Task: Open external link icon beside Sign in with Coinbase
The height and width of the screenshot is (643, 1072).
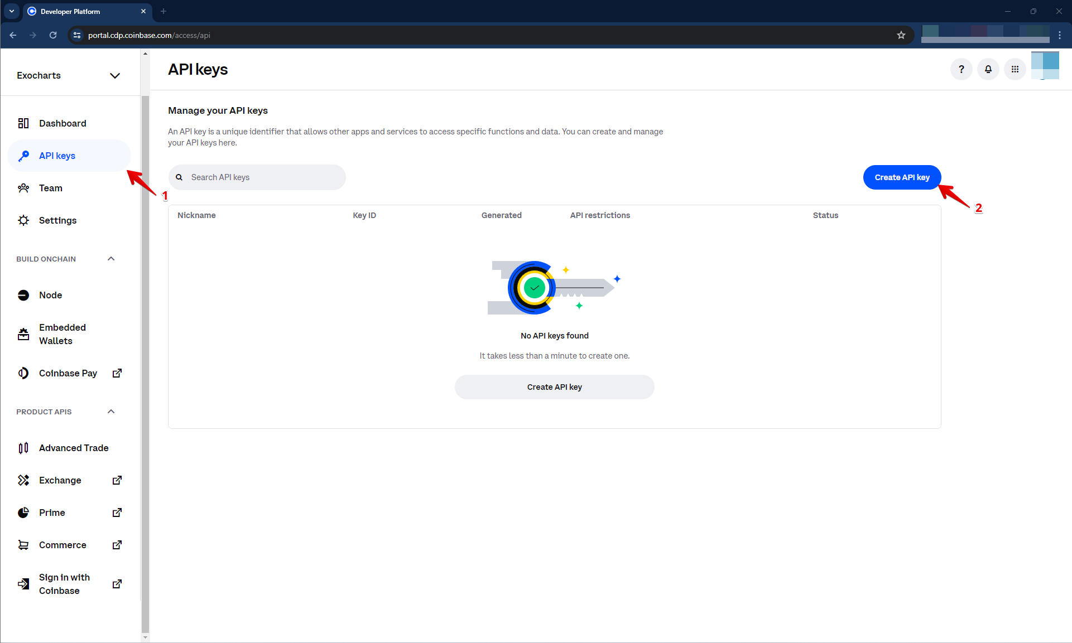Action: coord(117,584)
